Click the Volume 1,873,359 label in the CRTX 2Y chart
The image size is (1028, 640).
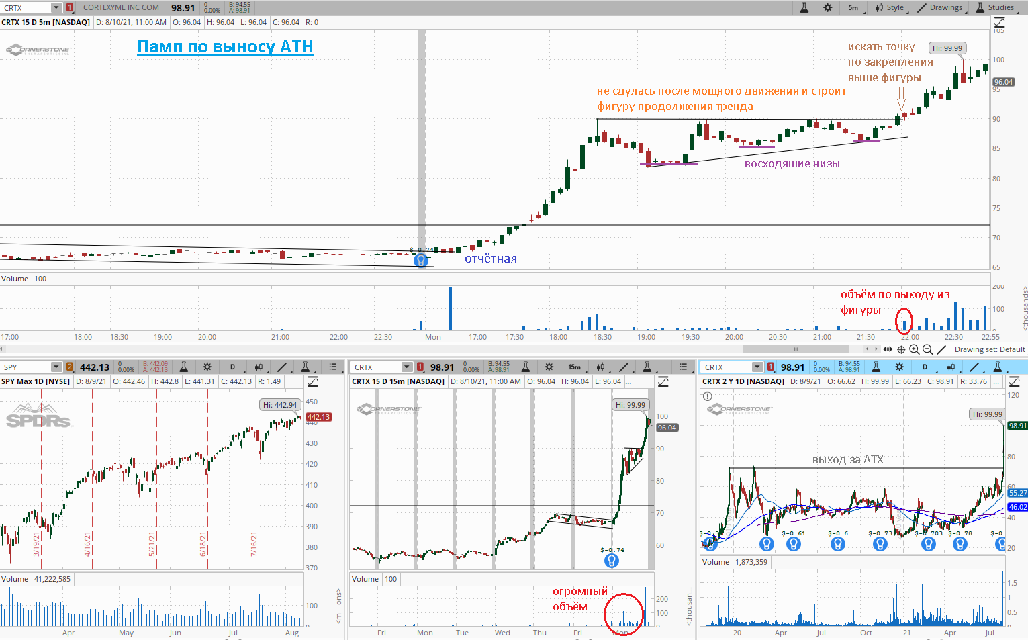pyautogui.click(x=735, y=562)
